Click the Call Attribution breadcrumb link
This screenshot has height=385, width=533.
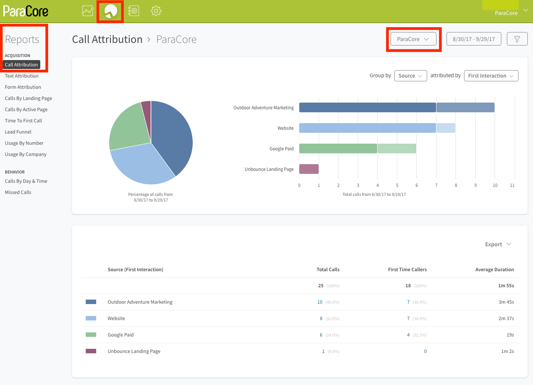coord(107,39)
